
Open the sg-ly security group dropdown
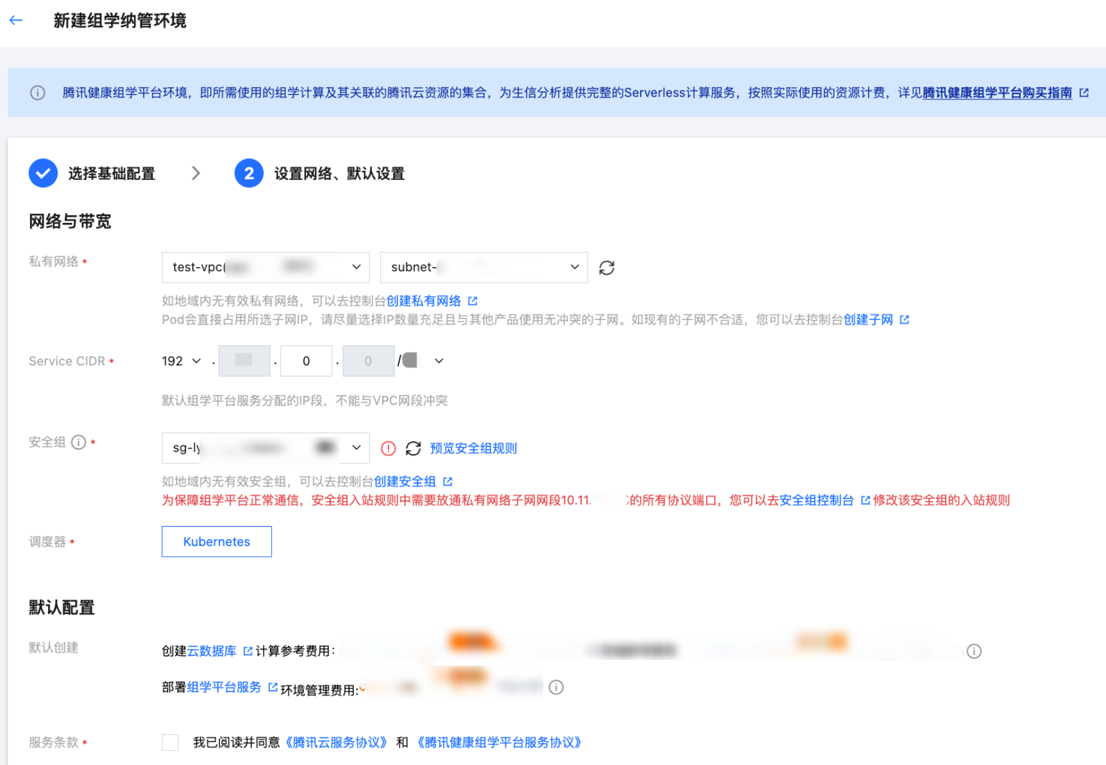tap(265, 448)
